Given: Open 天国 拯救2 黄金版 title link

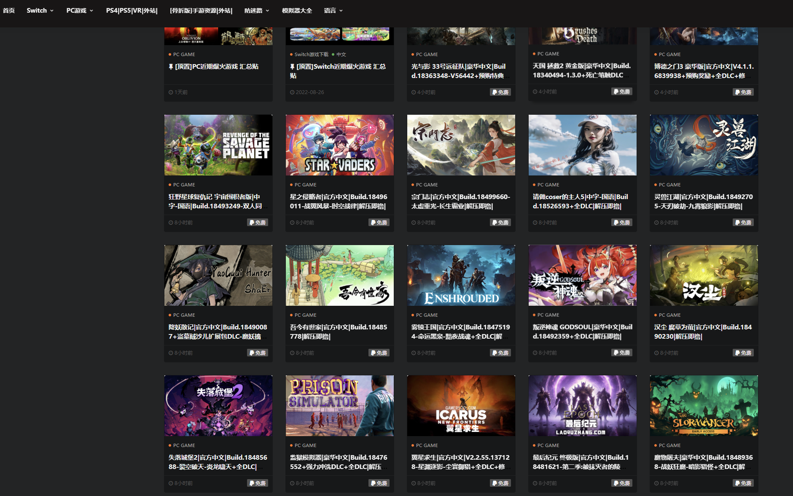Looking at the screenshot, I should coord(582,70).
